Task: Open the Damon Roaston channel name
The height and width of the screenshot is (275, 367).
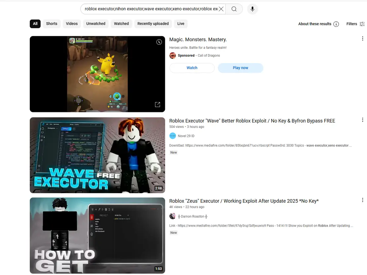Action: tap(193, 216)
